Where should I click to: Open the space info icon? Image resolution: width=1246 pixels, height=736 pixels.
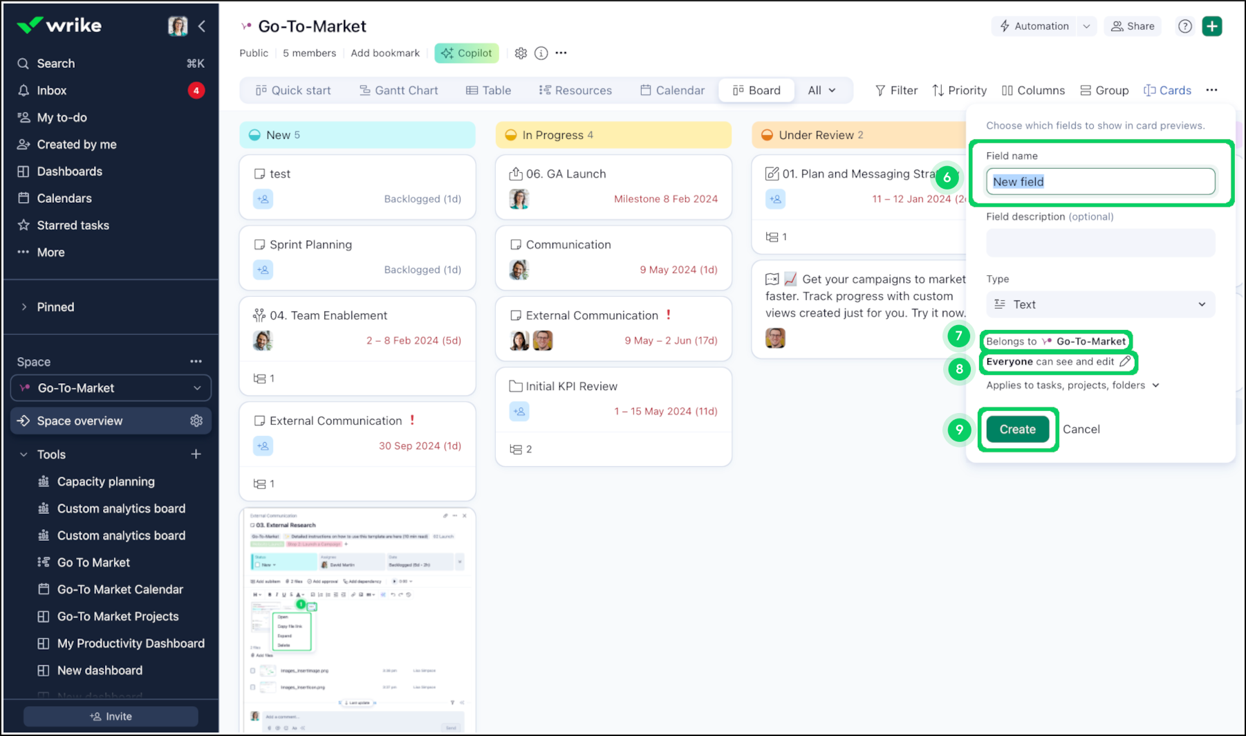pyautogui.click(x=541, y=53)
